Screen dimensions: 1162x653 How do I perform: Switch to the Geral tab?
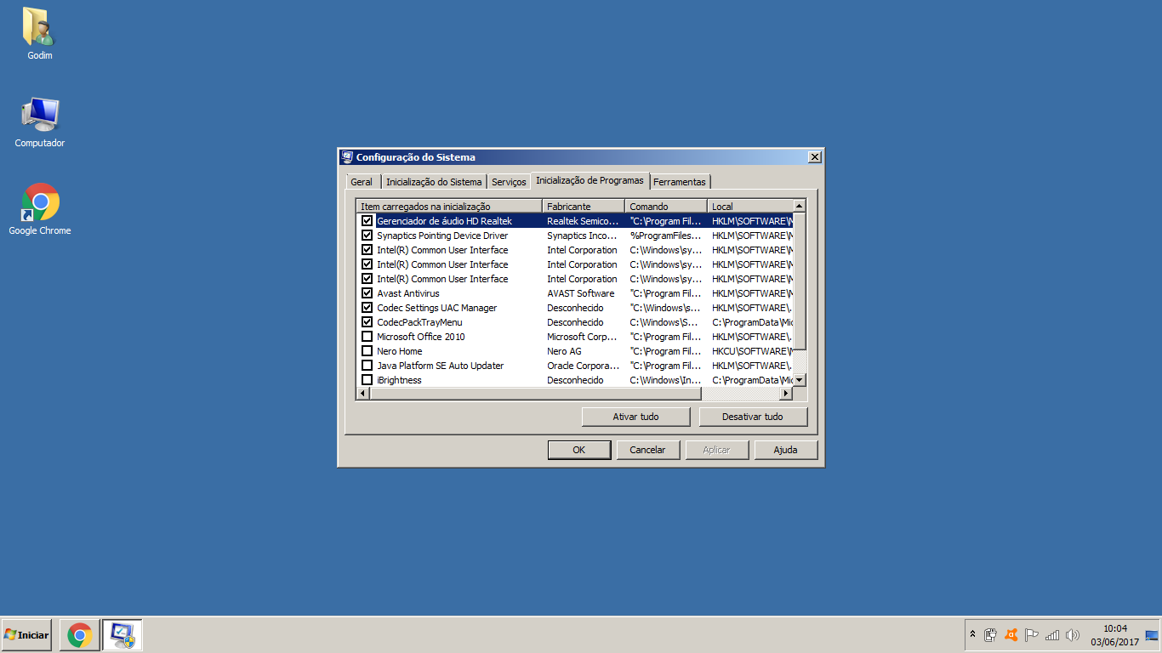[x=362, y=182]
